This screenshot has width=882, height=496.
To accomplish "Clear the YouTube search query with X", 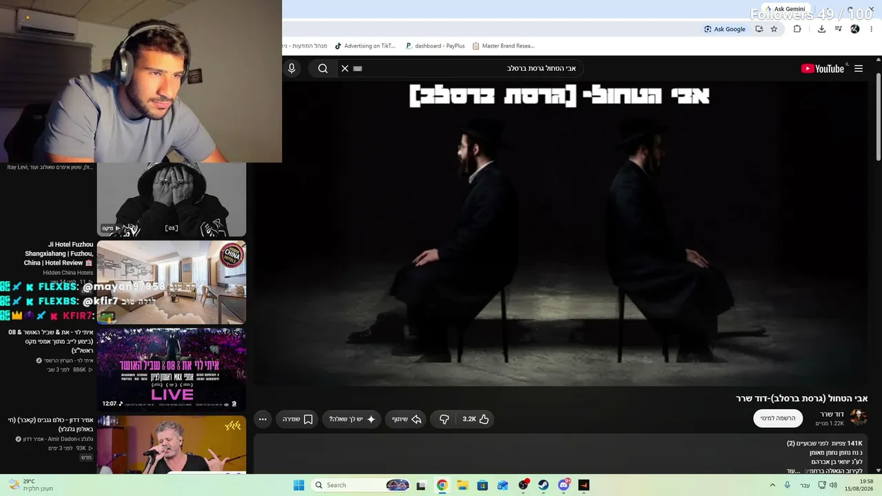I will coord(345,68).
